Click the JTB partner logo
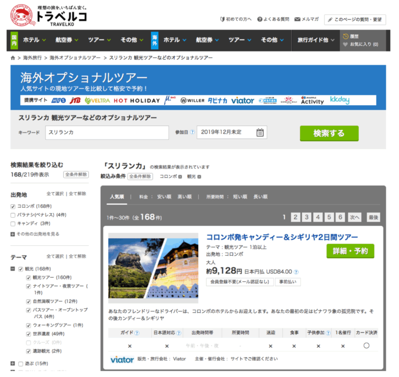Viewport: 399px width, 377px height. click(x=75, y=100)
